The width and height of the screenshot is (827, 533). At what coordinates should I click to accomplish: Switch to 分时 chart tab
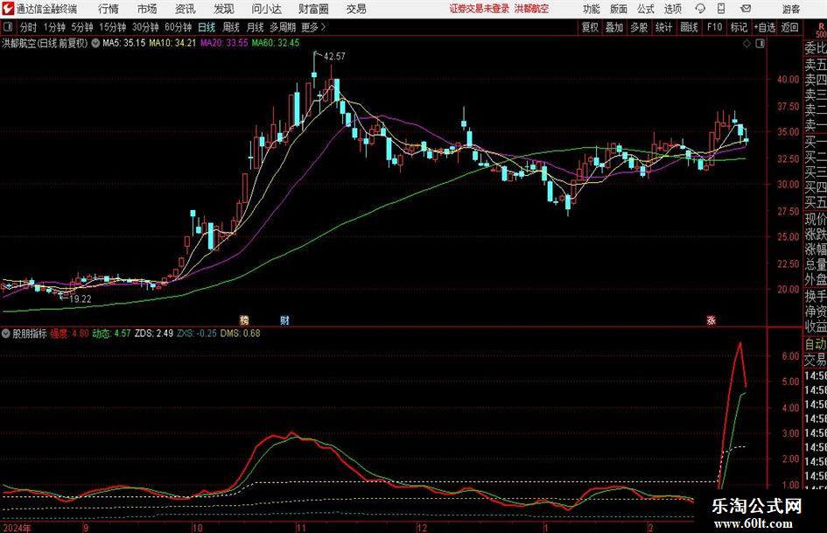(28, 27)
